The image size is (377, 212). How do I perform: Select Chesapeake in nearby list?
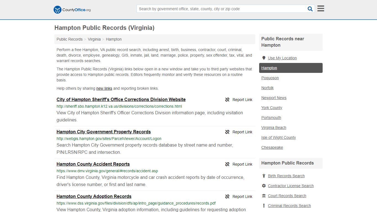272,147
